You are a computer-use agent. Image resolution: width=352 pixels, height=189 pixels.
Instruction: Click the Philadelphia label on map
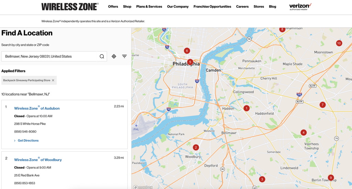tap(186, 64)
